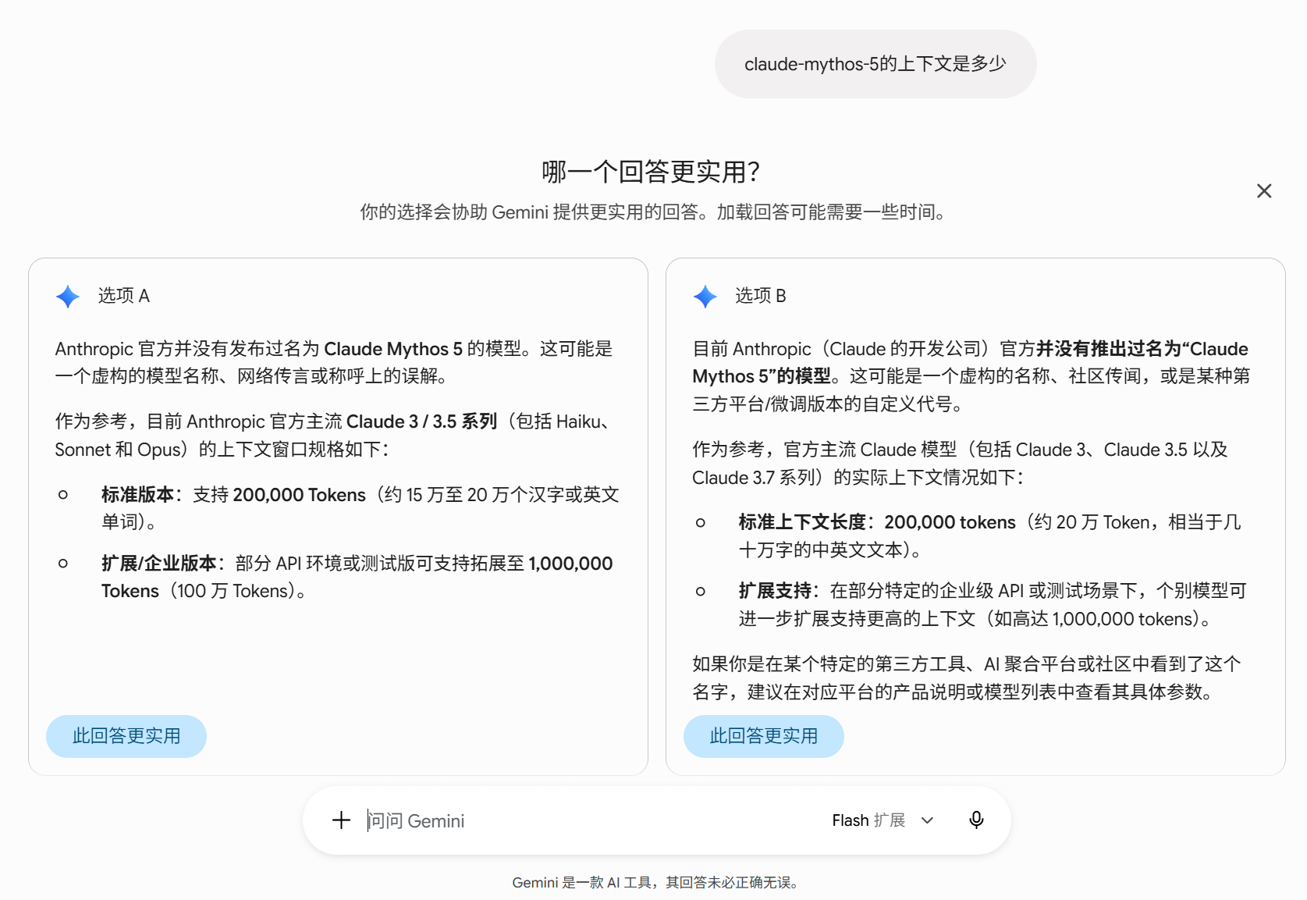This screenshot has width=1307, height=900.
Task: Click the Gemini sparkle icon for option A
Action: [68, 297]
